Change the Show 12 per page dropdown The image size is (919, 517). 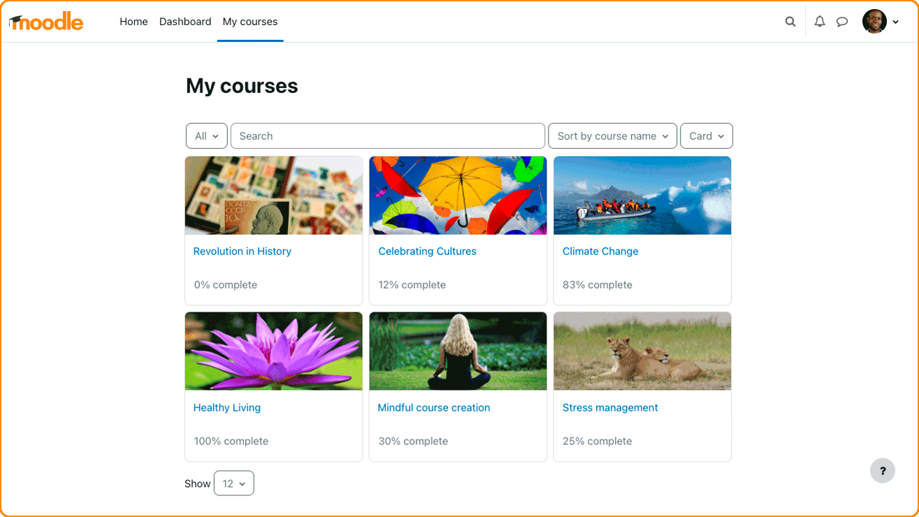pos(233,483)
